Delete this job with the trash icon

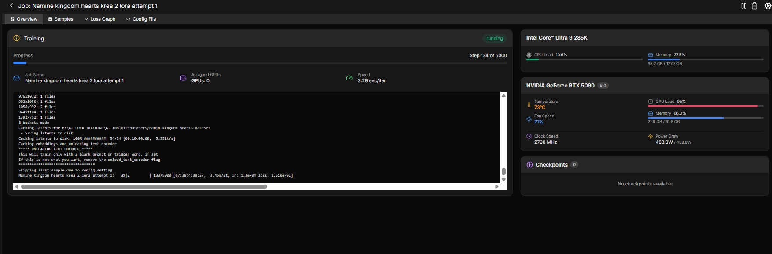click(x=754, y=6)
